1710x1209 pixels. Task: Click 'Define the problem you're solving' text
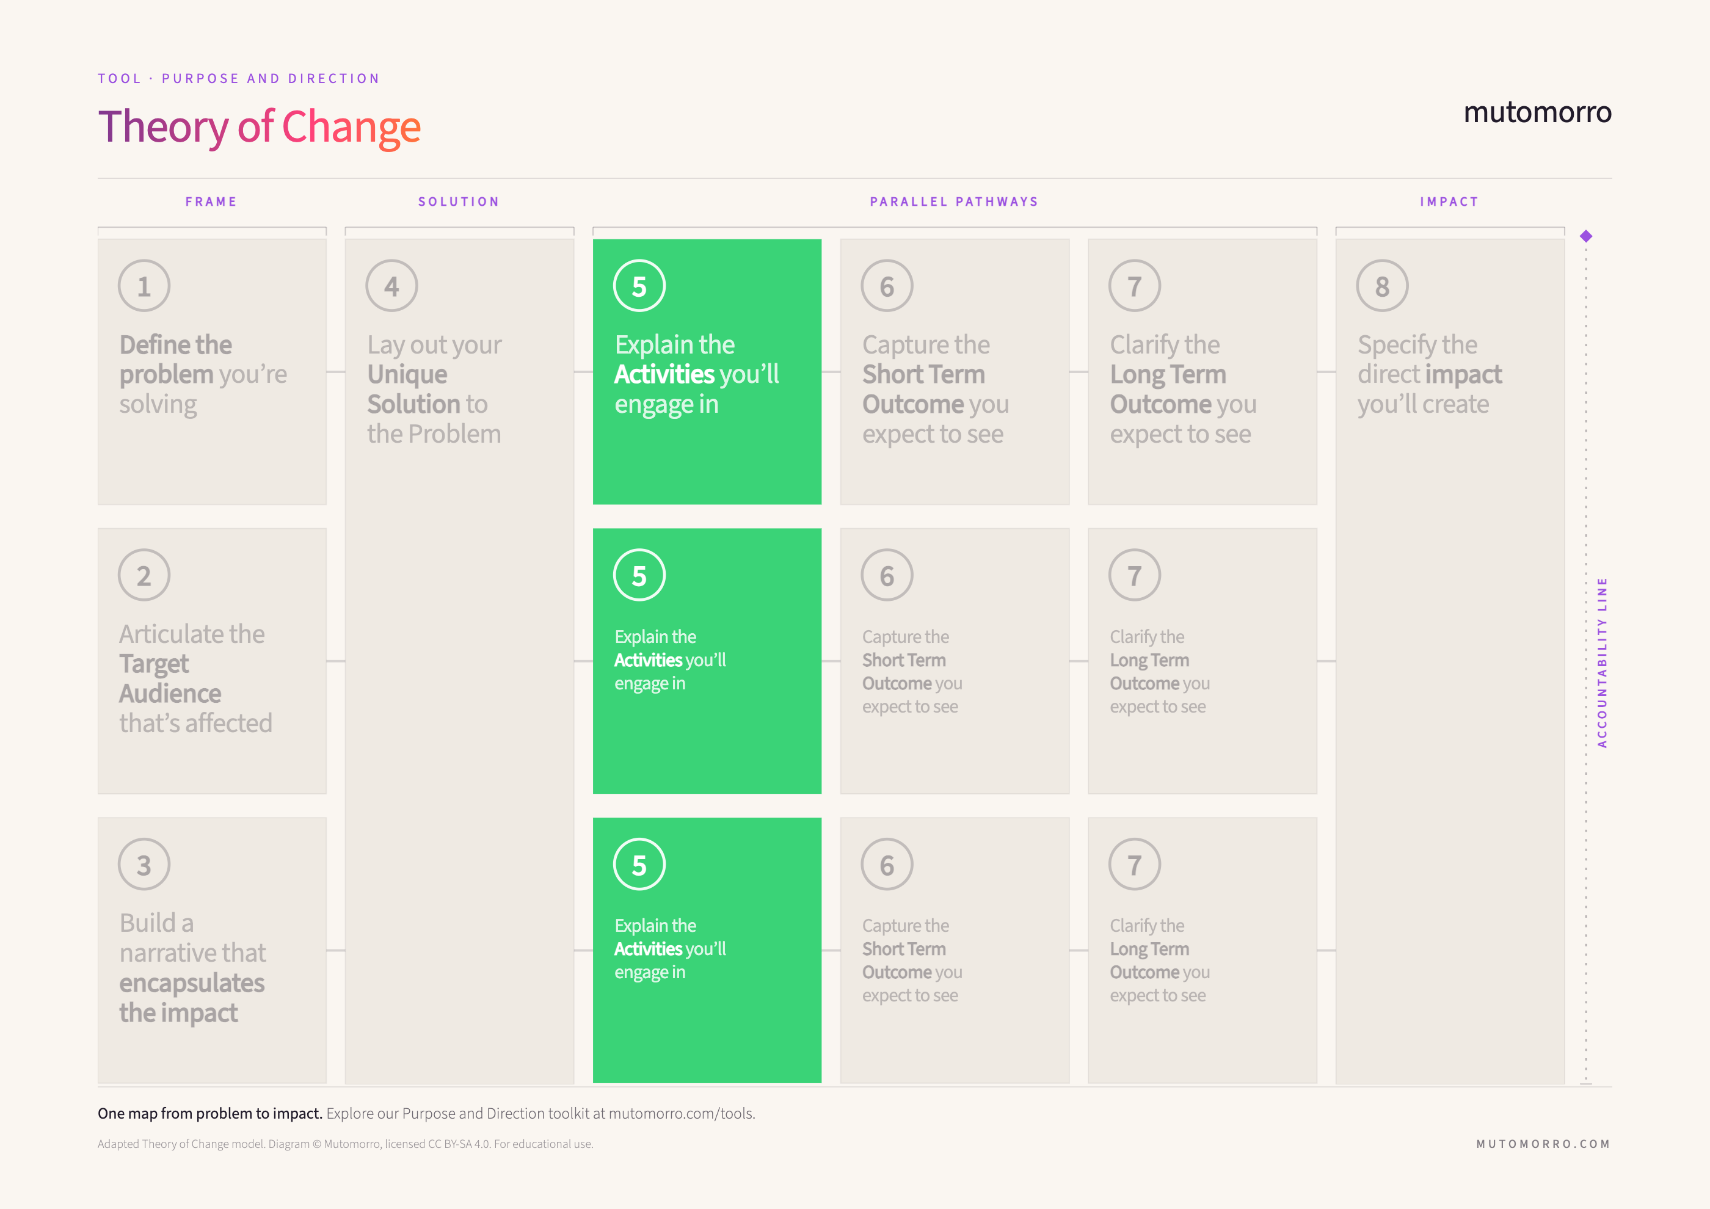click(203, 374)
